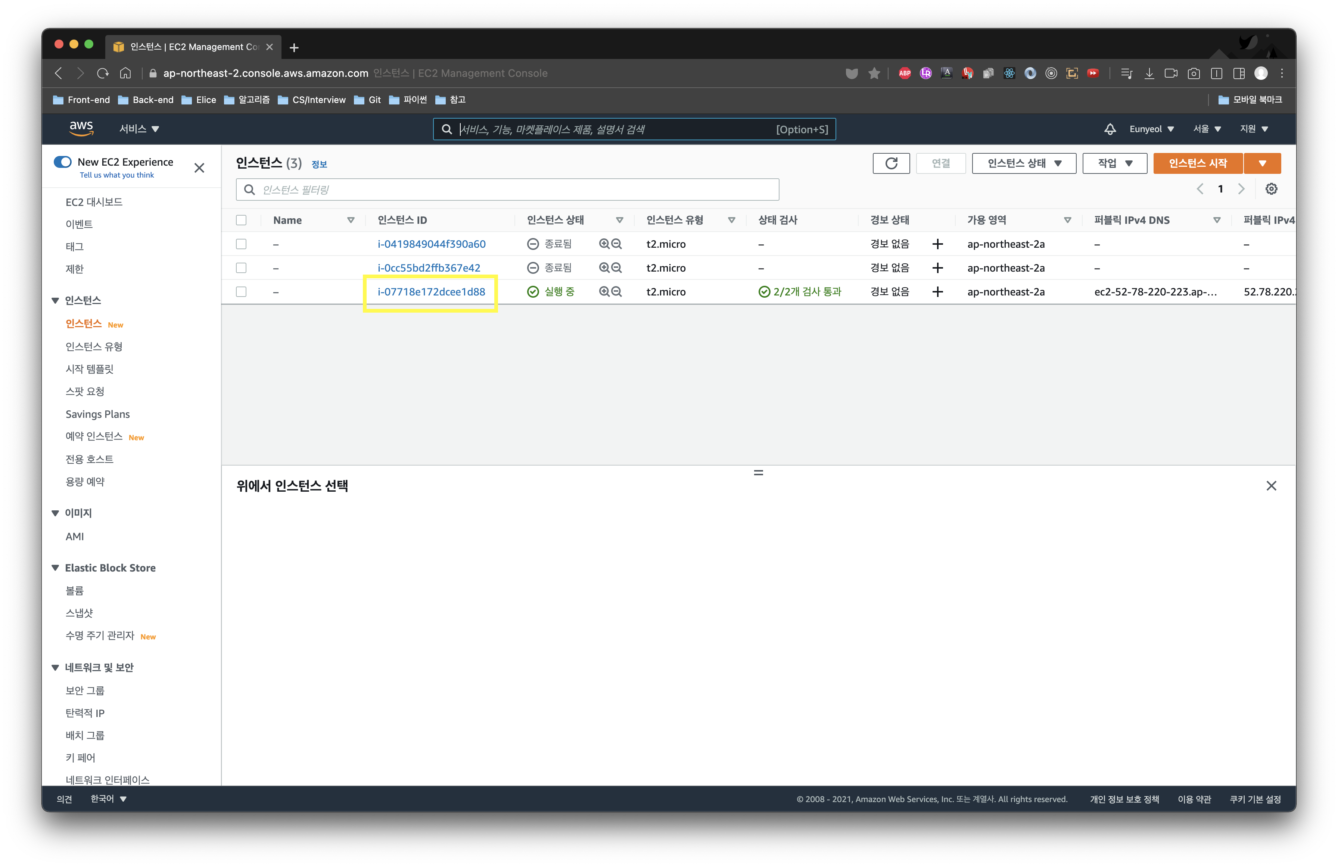The width and height of the screenshot is (1338, 867).
Task: Expand the 서울 region selector
Action: (1207, 129)
